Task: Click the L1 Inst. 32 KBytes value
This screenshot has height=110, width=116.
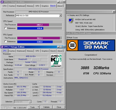Action: point(47,90)
